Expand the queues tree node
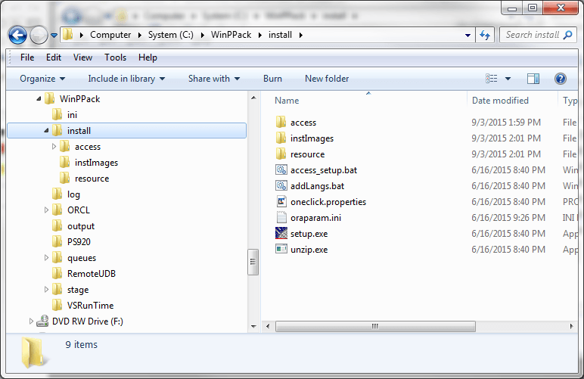The height and width of the screenshot is (379, 584). pyautogui.click(x=46, y=258)
